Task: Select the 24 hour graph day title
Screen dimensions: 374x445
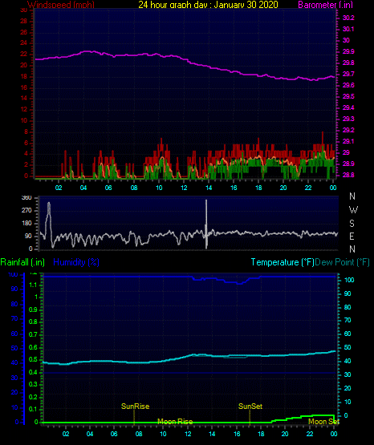Action: click(x=208, y=4)
